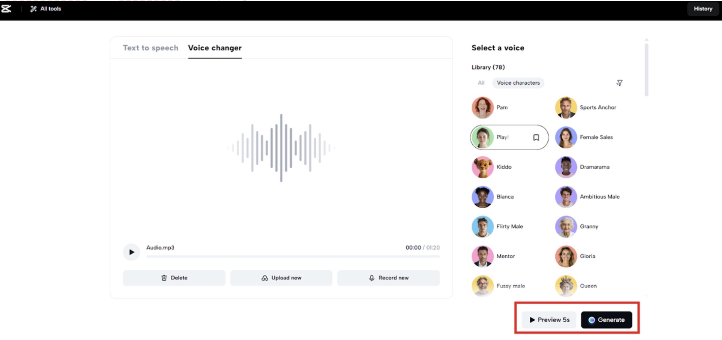Preview 5s of the voice
This screenshot has width=722, height=340.
549,320
